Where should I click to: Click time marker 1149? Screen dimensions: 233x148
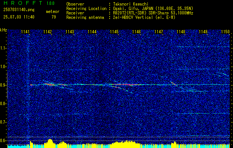coord(203,32)
